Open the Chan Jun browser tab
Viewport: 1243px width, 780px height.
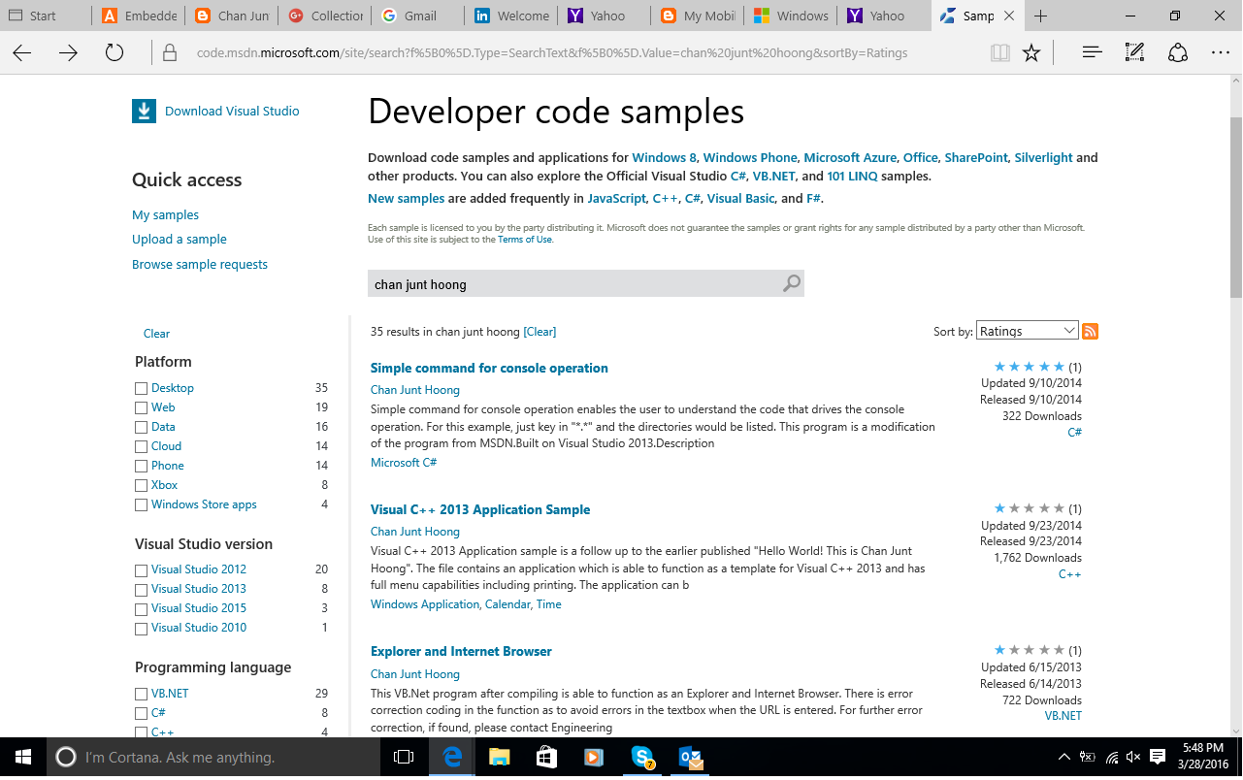pos(233,16)
